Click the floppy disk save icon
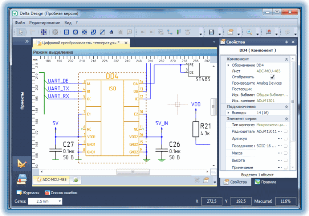The height and width of the screenshot is (216, 309). point(211,32)
